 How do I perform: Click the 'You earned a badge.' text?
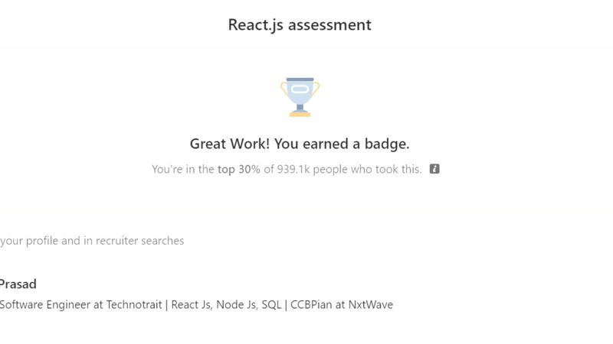pyautogui.click(x=342, y=144)
